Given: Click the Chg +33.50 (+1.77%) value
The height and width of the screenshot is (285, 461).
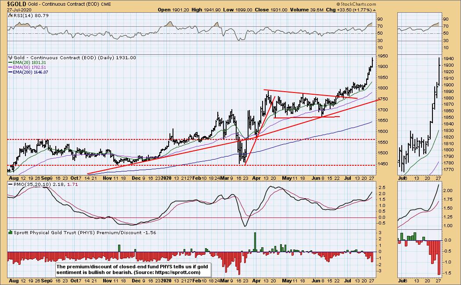Looking at the screenshot, I should pos(349,10).
